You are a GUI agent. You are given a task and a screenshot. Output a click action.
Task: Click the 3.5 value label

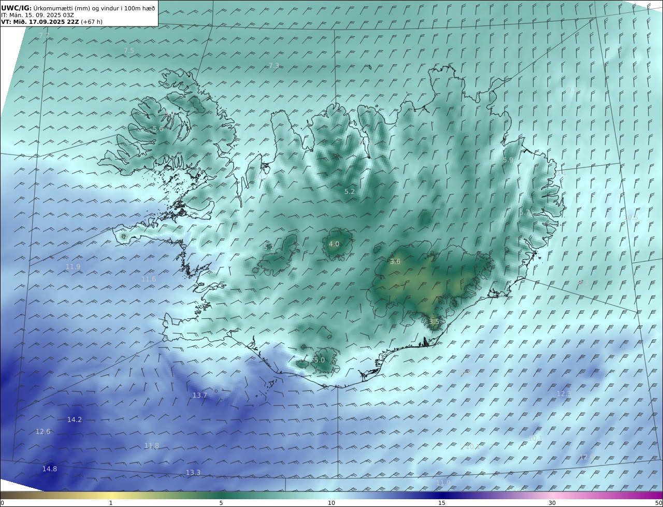pyautogui.click(x=434, y=321)
